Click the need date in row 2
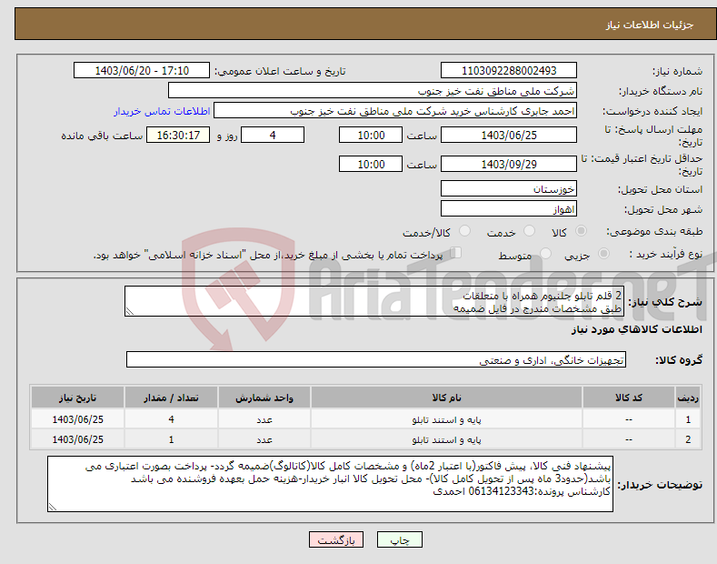717x564 pixels. point(78,439)
